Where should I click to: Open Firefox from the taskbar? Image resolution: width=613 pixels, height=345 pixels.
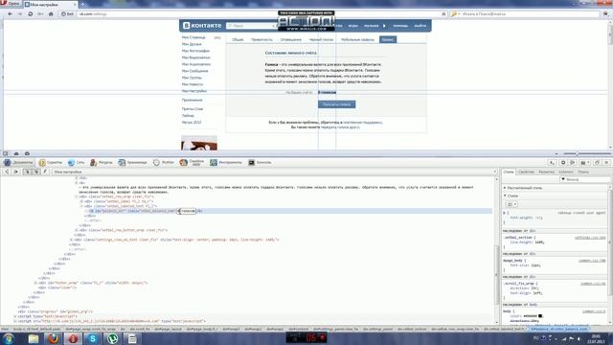click(54, 338)
